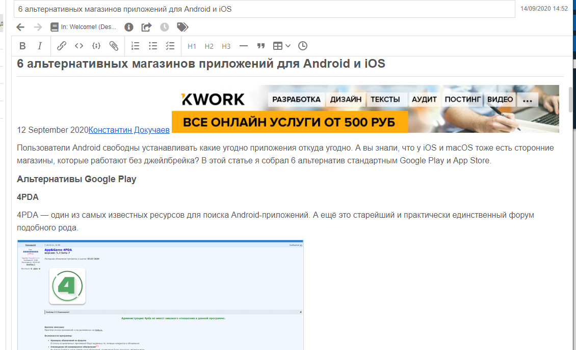Viewport: 576px width, 350px height.
Task: Open the 4PDA forum screenshot image
Action: [x=160, y=295]
